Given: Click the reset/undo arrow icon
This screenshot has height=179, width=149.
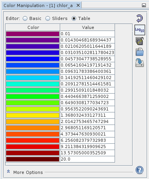Looking at the screenshot, I should tap(140, 18).
